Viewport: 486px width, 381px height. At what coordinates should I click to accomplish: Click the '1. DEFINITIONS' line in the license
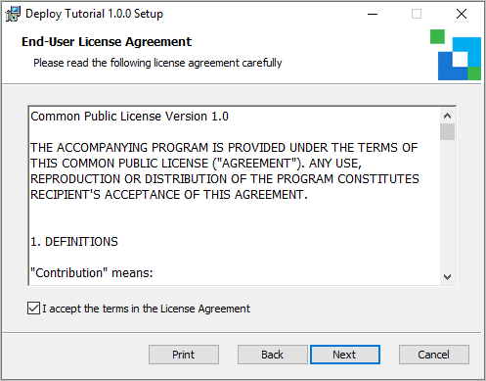point(74,242)
